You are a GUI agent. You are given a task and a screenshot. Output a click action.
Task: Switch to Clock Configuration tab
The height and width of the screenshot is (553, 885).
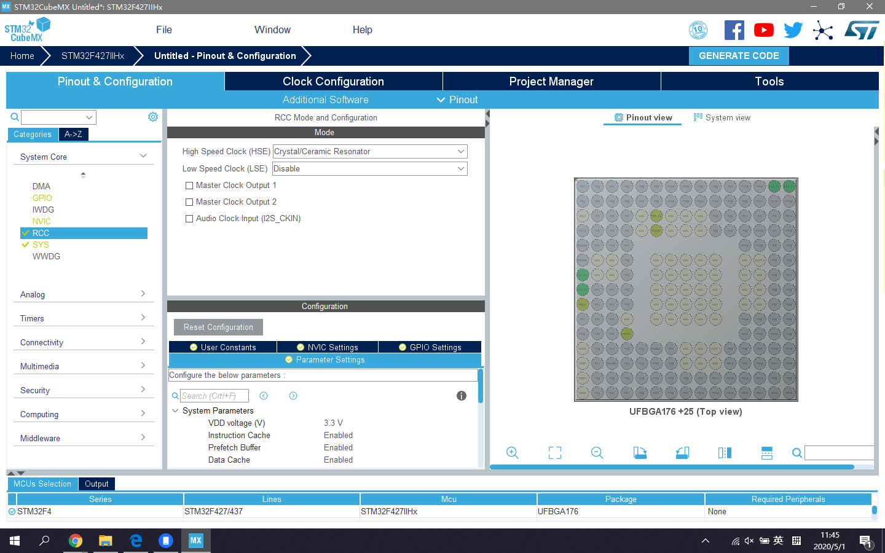click(x=333, y=81)
